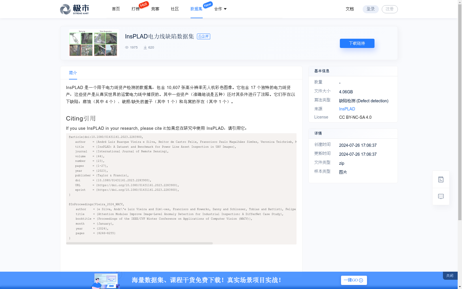Open the InsPLAD source link
Image resolution: width=462 pixels, height=289 pixels.
point(347,109)
